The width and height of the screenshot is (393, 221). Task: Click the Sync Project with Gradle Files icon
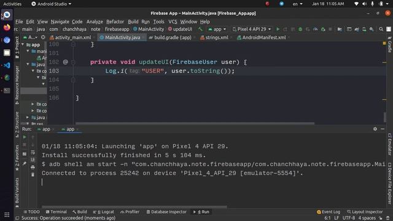tap(356, 29)
